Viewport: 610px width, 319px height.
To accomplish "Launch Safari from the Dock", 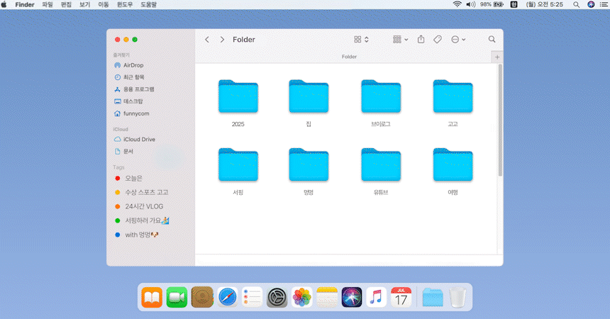I will tap(227, 297).
